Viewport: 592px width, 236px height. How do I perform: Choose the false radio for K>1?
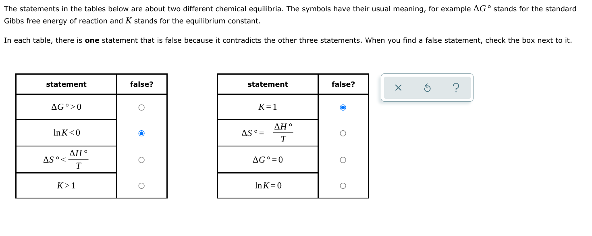tap(141, 186)
